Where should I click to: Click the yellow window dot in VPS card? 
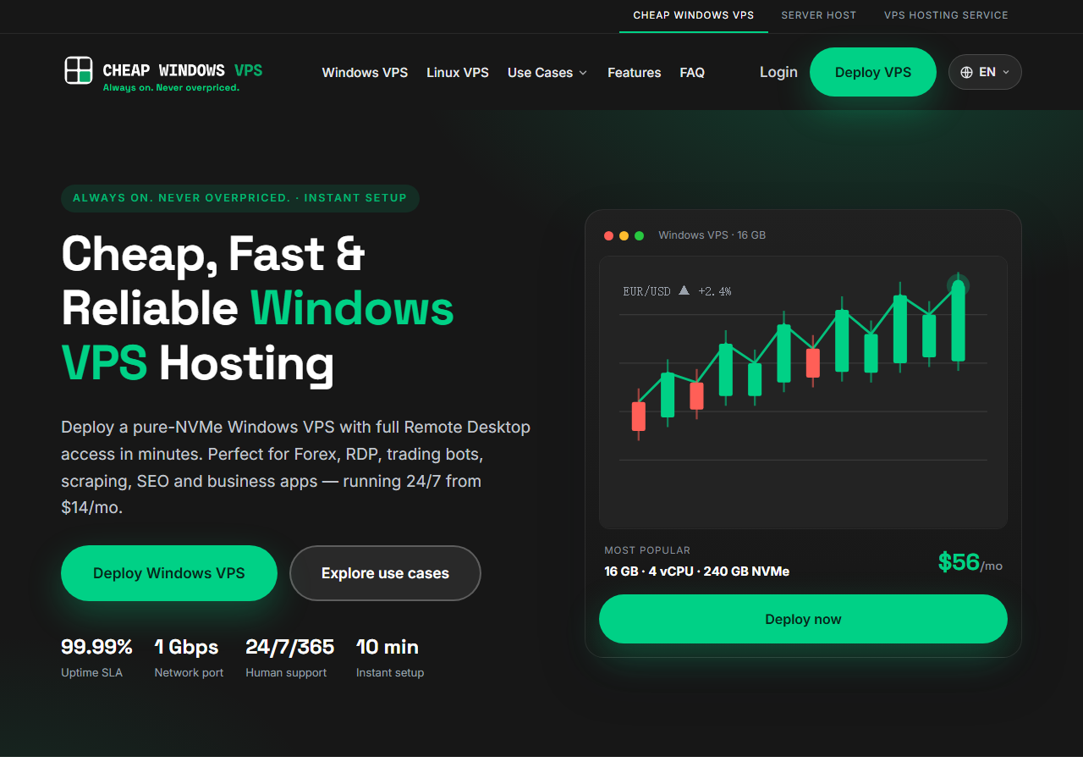(624, 235)
